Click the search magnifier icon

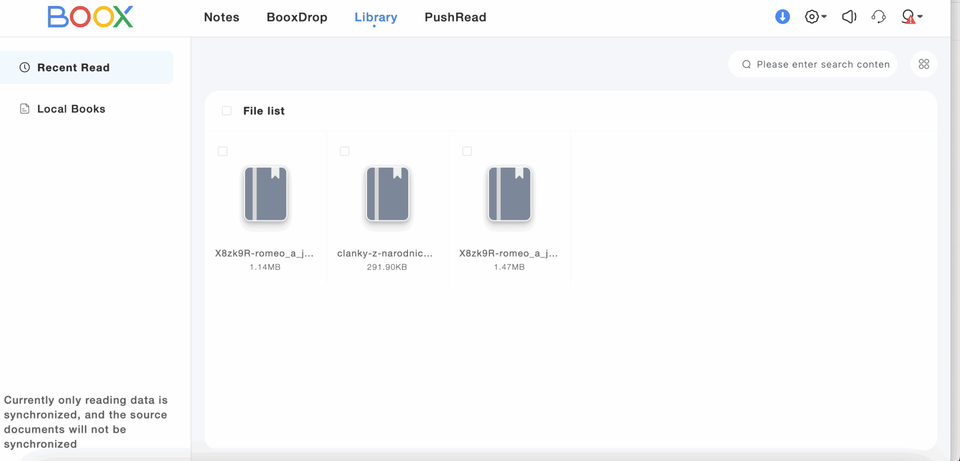(x=746, y=64)
